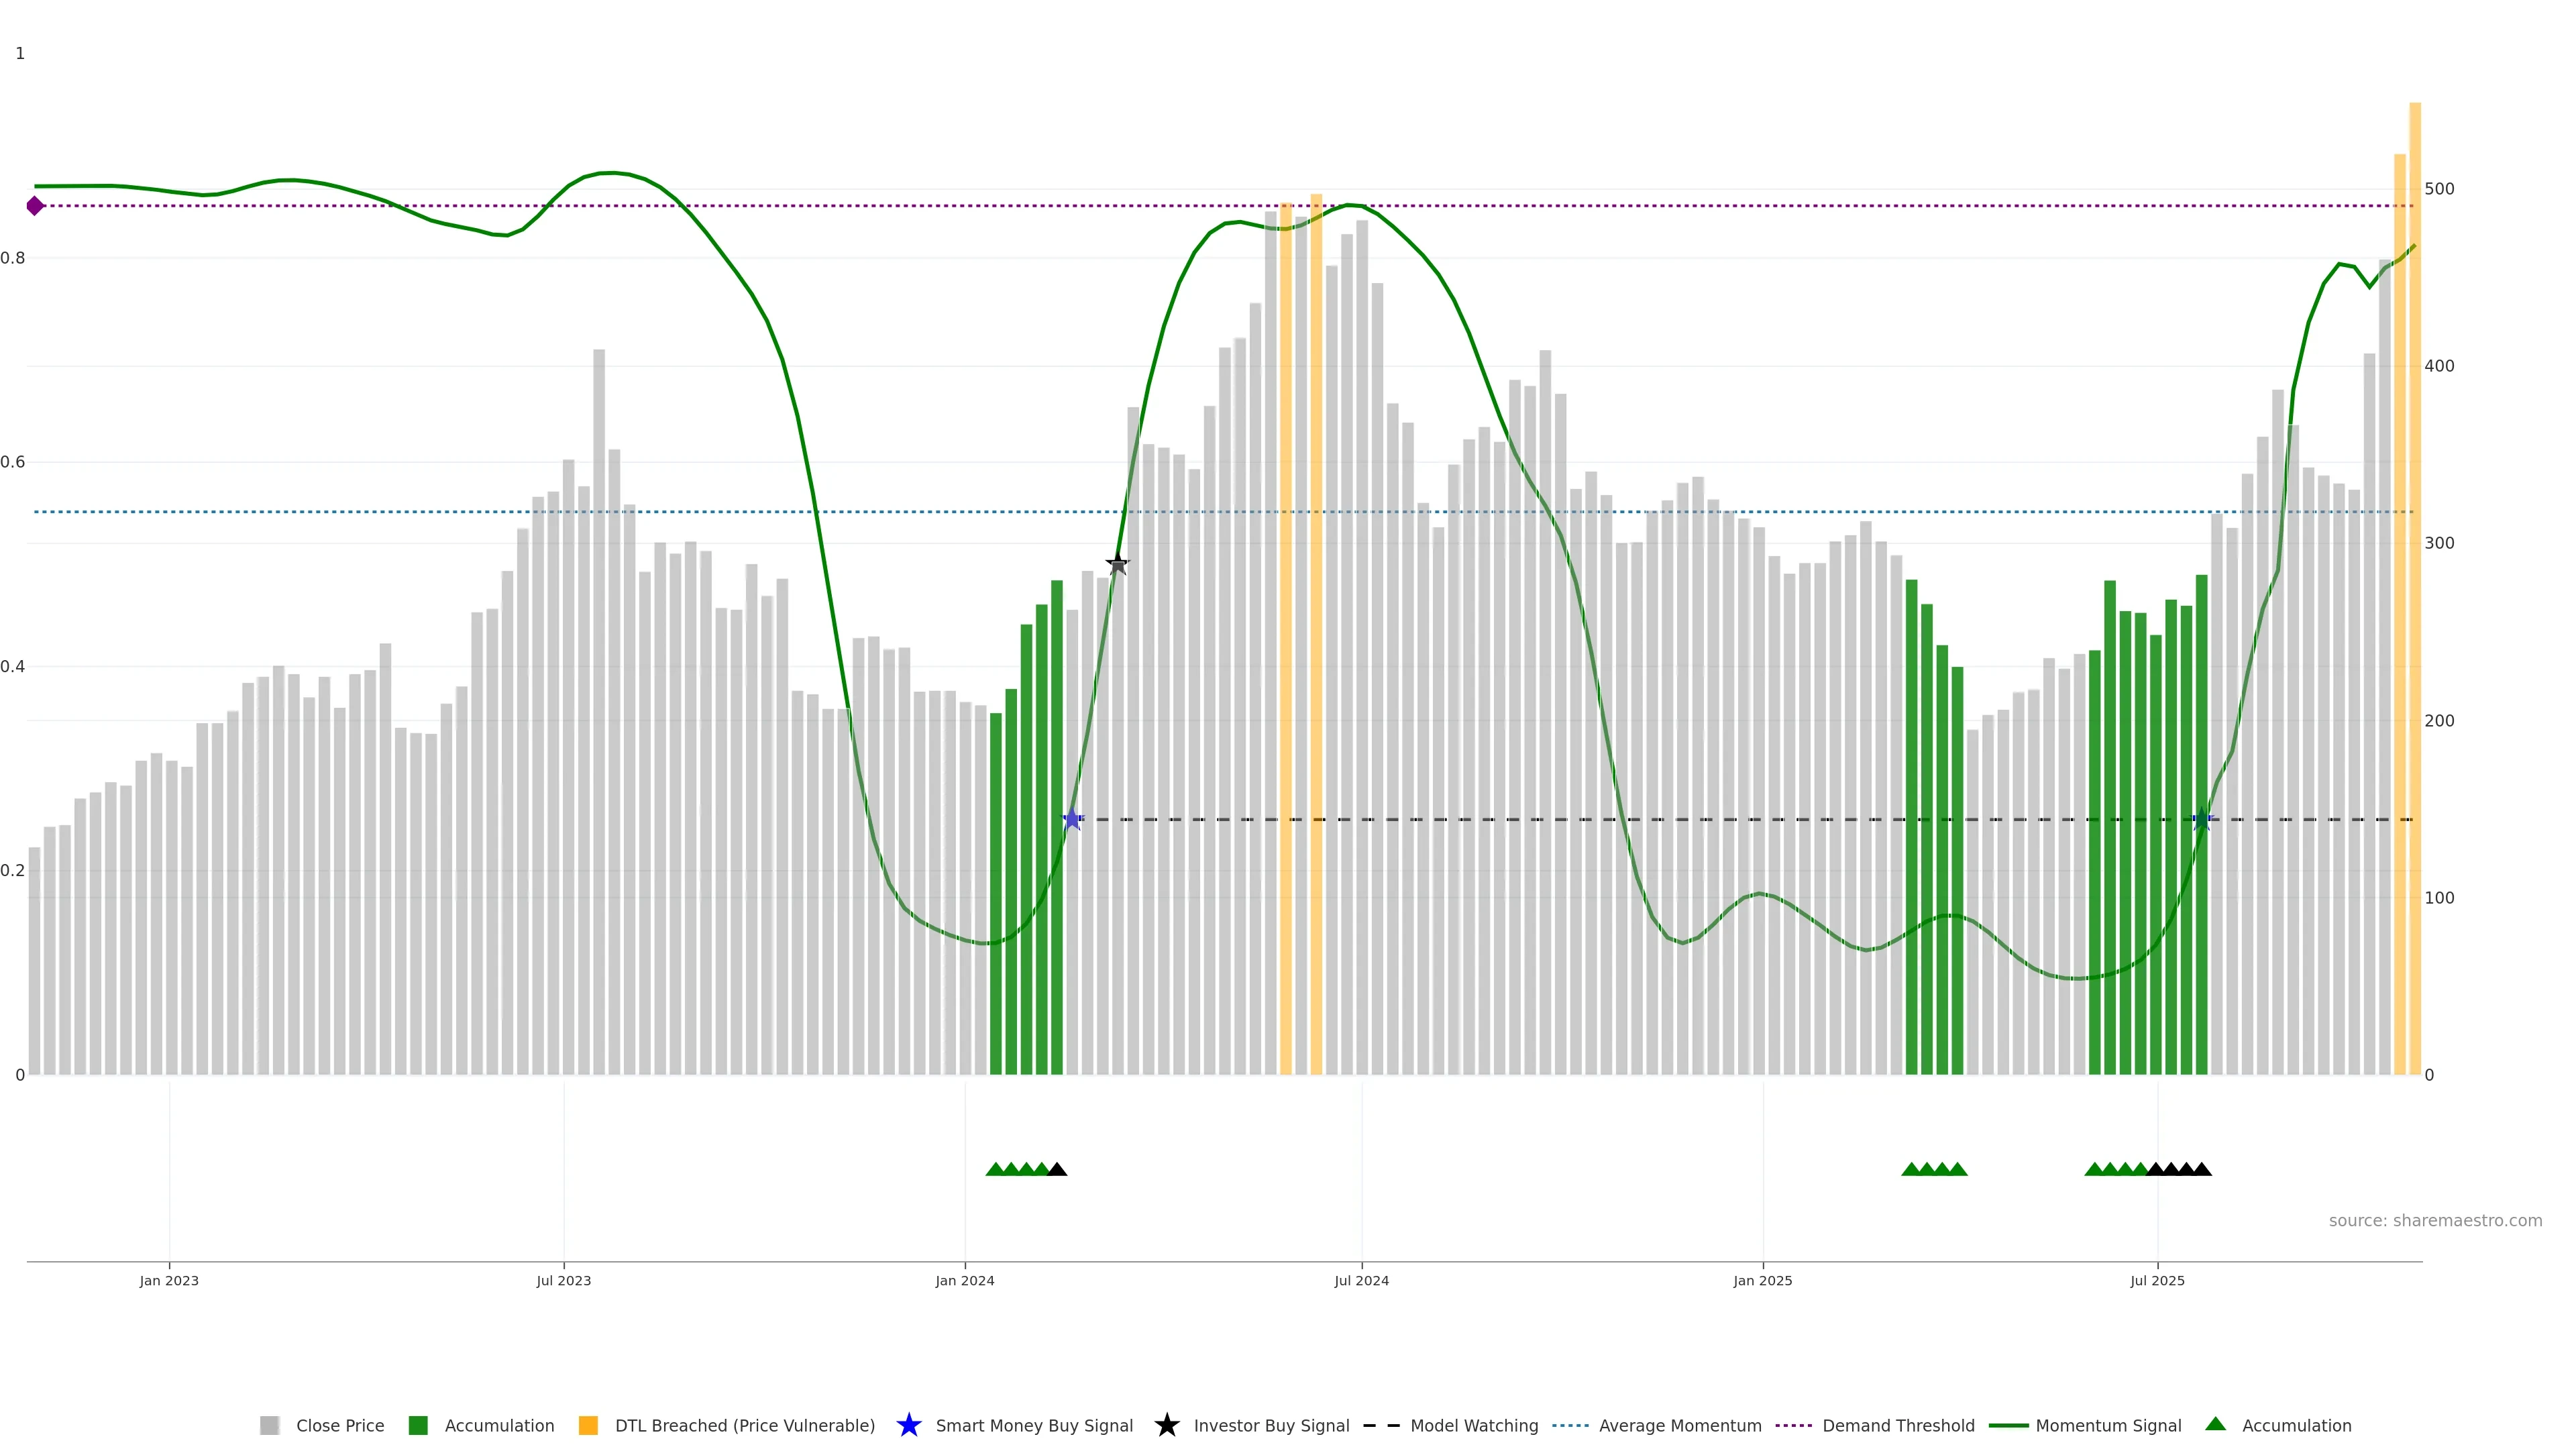Screen dimensions: 2576x1449
Task: Click the blue star marker near early 2024
Action: (x=1072, y=819)
